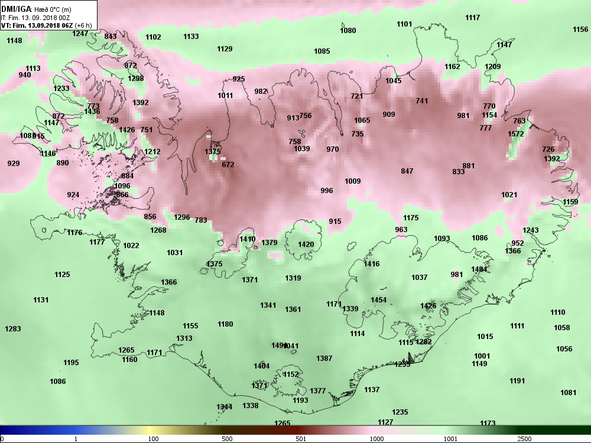
Task: Click the height label 1454
Action: coord(378,299)
